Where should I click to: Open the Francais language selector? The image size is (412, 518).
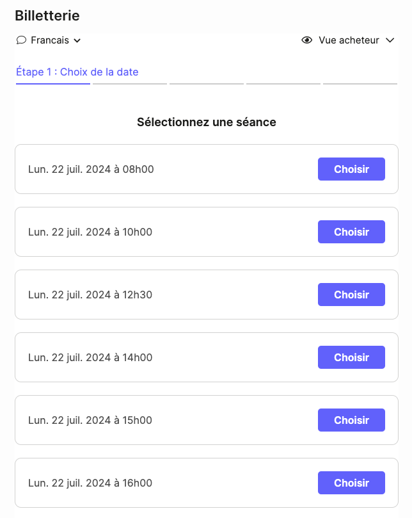50,40
